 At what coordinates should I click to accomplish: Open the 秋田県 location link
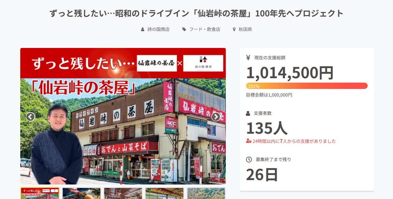point(245,29)
